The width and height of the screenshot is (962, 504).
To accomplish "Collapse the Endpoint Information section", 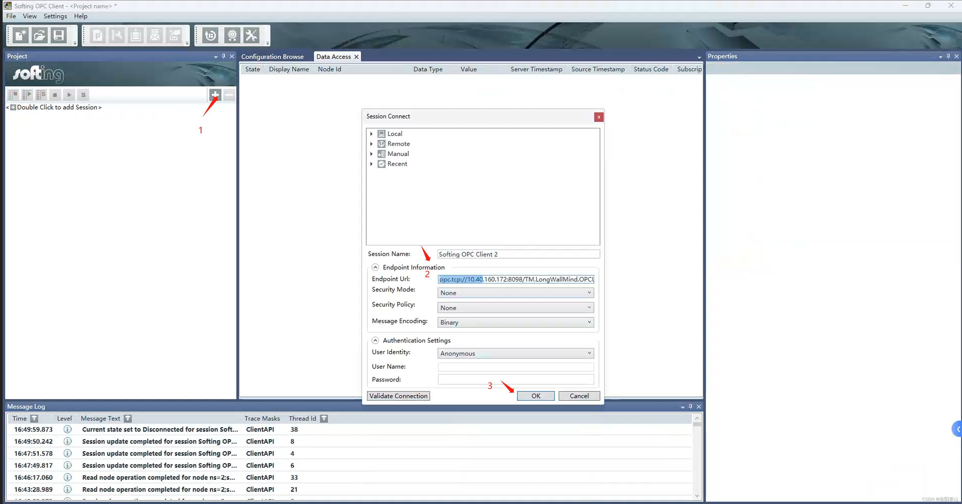I will (375, 267).
